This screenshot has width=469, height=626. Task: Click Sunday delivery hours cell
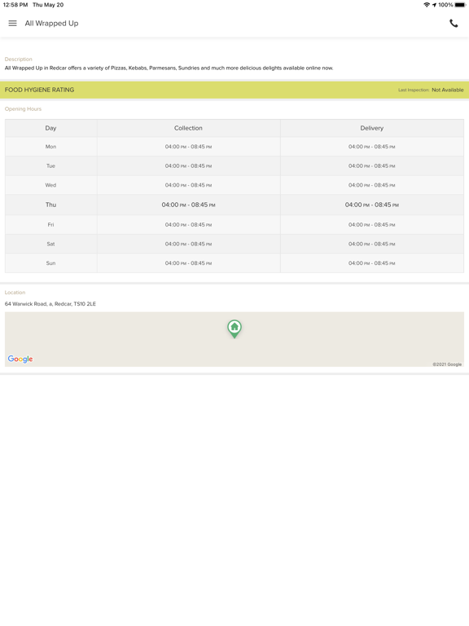371,262
